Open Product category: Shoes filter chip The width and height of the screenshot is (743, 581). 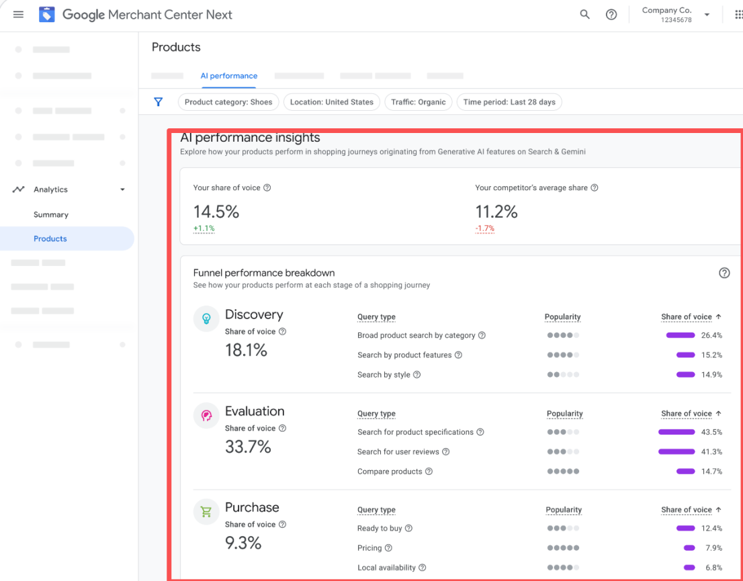(228, 102)
